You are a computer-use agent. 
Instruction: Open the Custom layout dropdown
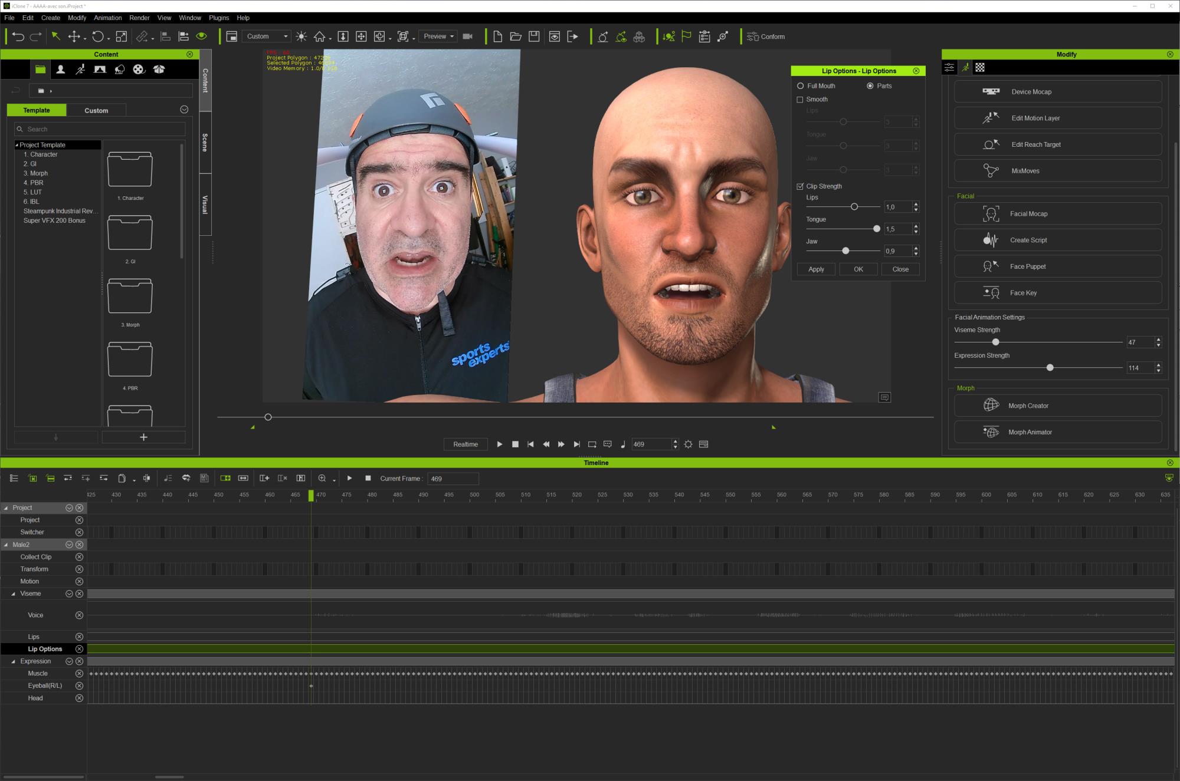(266, 37)
